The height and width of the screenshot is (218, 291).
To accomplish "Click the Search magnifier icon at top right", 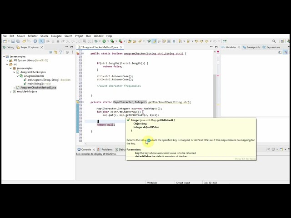I will (274, 41).
